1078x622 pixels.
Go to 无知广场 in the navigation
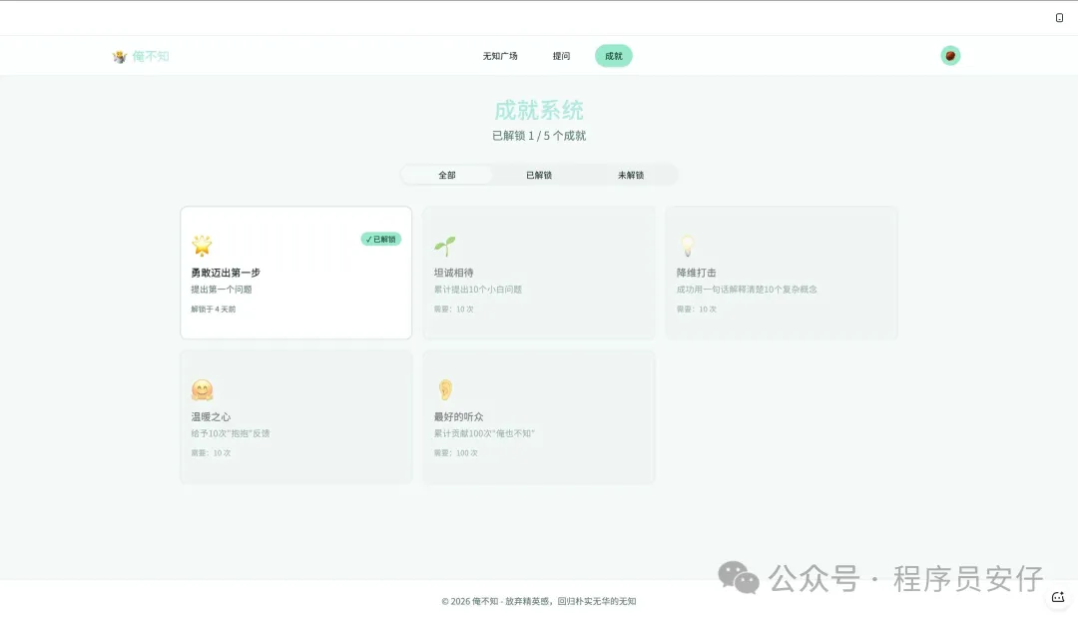(500, 56)
